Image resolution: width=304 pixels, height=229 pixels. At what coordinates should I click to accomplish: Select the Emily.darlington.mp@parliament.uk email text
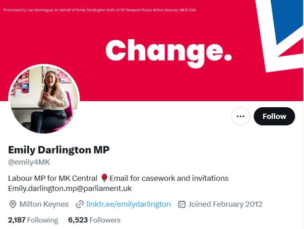(x=70, y=188)
